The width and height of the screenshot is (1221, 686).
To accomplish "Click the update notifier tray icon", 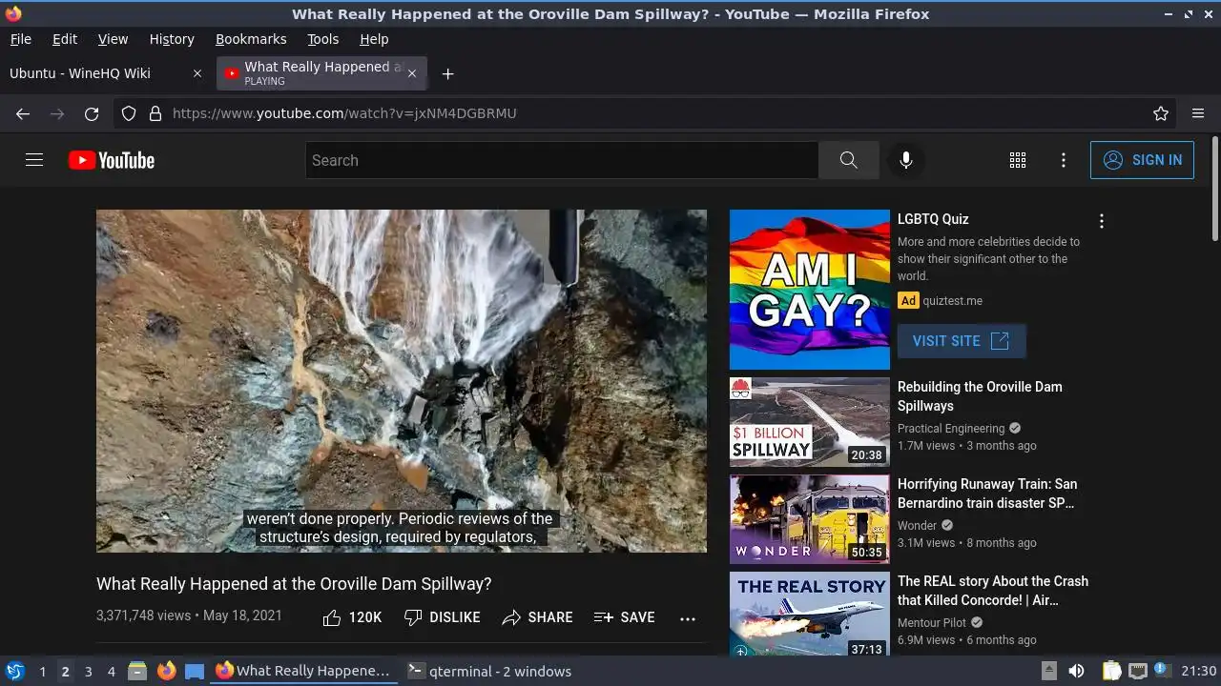I will (x=1162, y=671).
